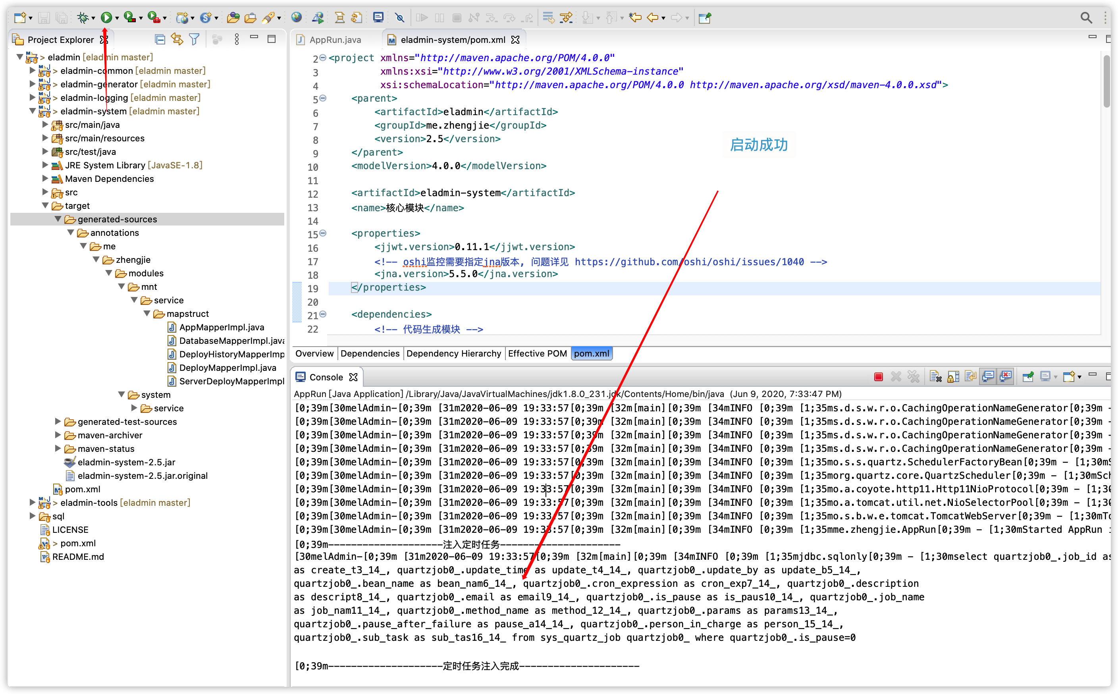This screenshot has width=1118, height=694.
Task: Click the filter funnel icon in Project Explorer
Action: (x=194, y=39)
